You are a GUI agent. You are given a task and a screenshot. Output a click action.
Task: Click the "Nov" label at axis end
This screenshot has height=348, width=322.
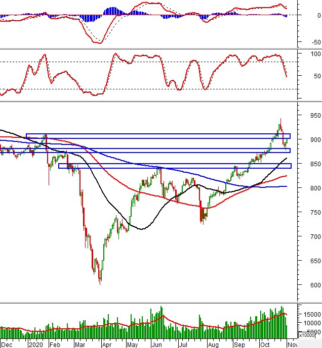[292, 344]
